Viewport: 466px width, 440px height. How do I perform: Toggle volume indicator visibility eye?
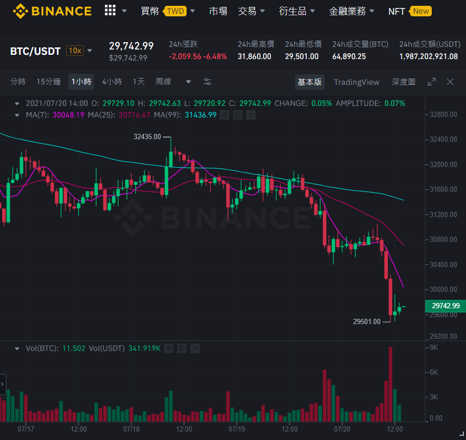point(169,348)
